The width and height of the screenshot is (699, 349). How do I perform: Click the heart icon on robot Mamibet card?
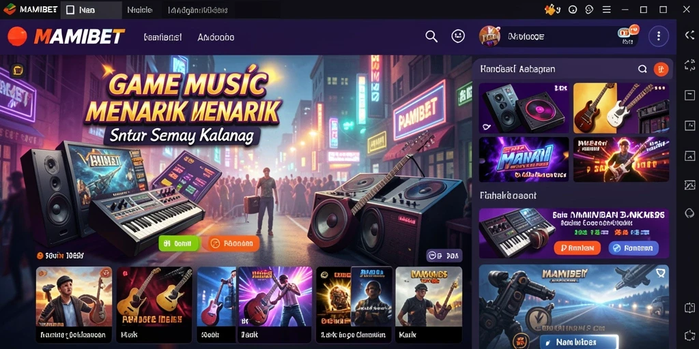tap(660, 273)
